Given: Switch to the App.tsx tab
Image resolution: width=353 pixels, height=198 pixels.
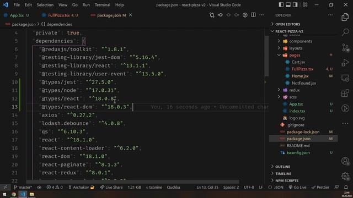Looking at the screenshot, I should click(x=17, y=15).
